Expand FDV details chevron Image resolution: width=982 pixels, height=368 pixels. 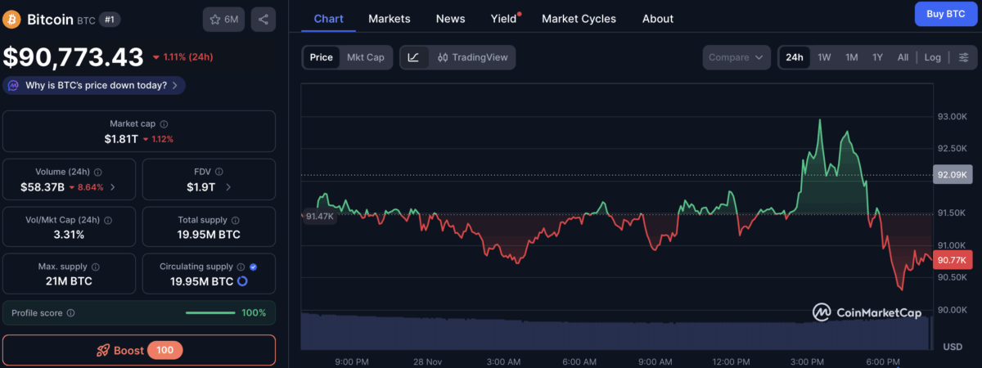point(228,187)
